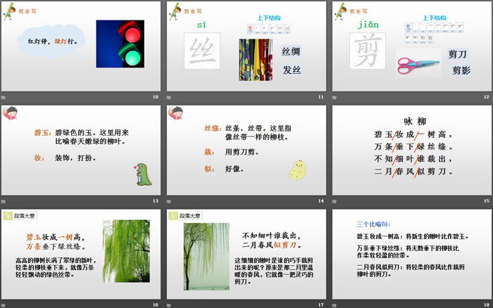Screen dimensions: 493x308
Task: Click the word 剪影 on slide 12
Action: pos(461,70)
